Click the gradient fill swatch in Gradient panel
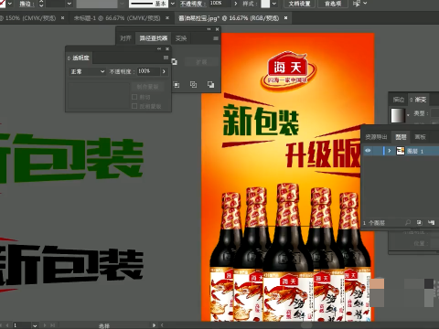Screen dimensions: 439x329 coord(398,115)
